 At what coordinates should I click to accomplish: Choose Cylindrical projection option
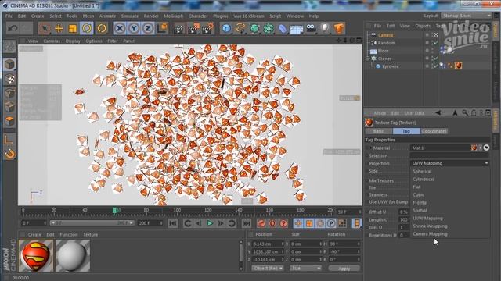click(x=424, y=179)
